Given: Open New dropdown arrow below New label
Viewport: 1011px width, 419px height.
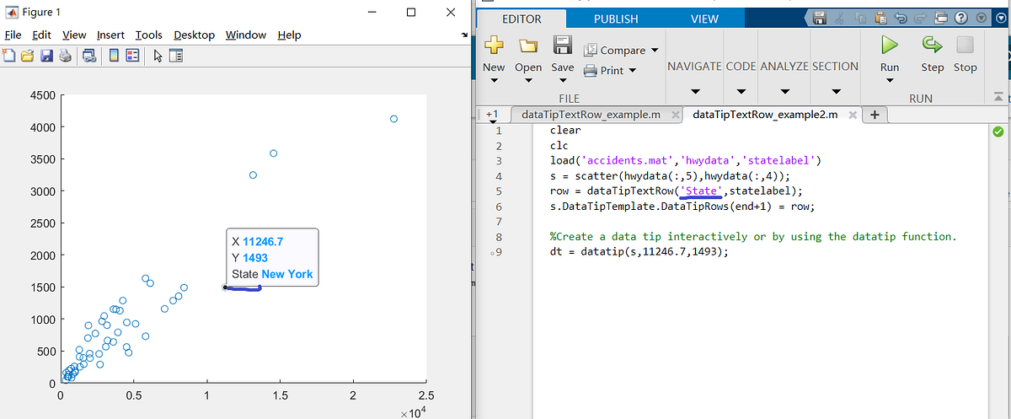Looking at the screenshot, I should click(x=494, y=82).
